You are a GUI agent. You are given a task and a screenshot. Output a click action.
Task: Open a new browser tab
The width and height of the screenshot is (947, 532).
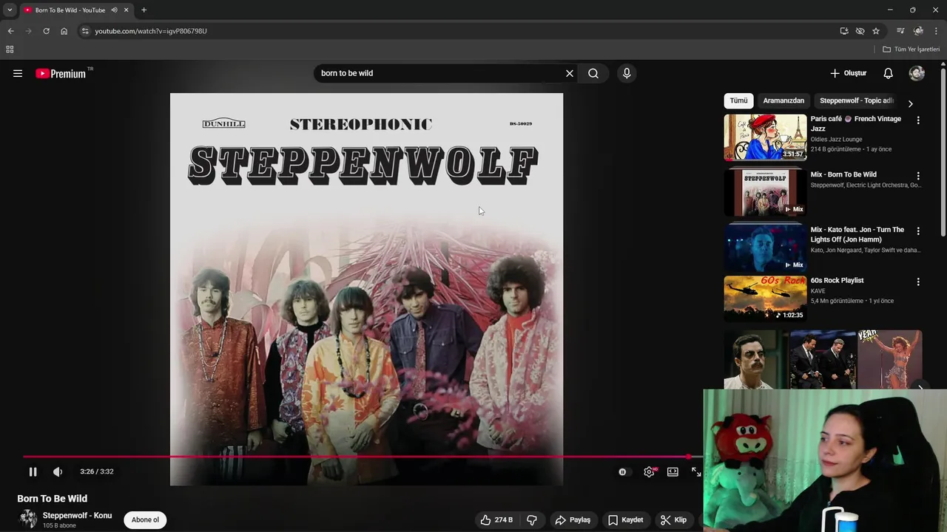144,10
